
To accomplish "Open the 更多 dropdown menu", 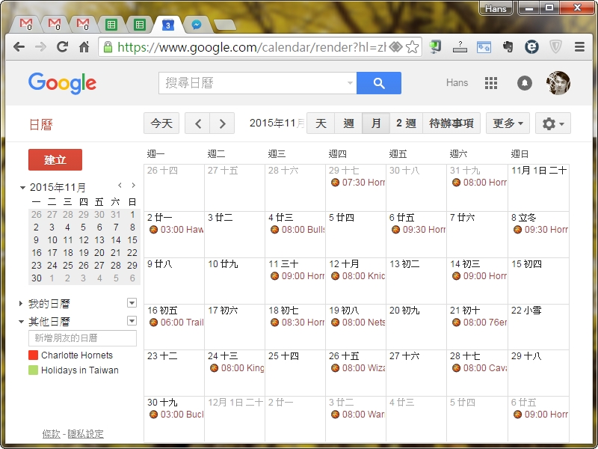I will (x=508, y=123).
